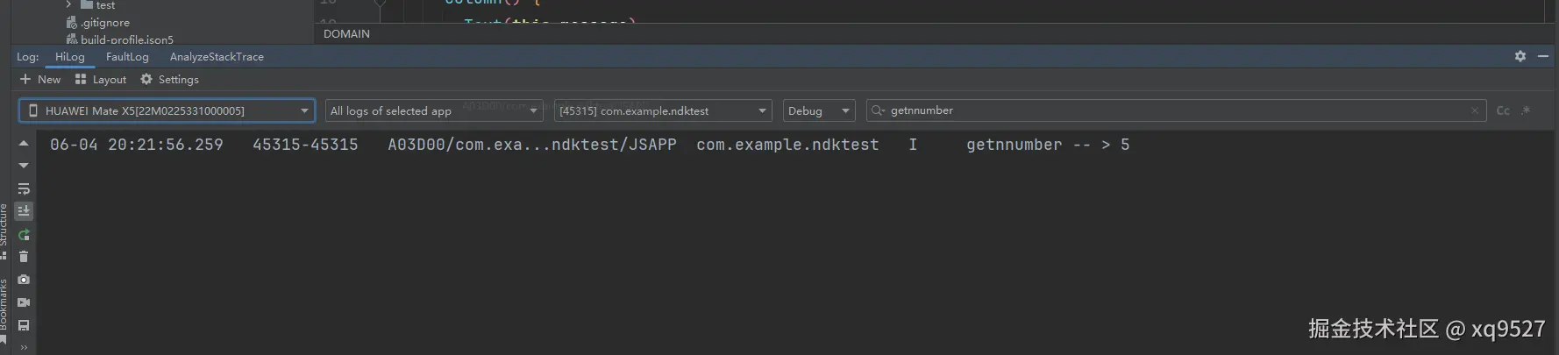The height and width of the screenshot is (355, 1559).
Task: Switch to the FaultLog tab
Action: (x=127, y=56)
